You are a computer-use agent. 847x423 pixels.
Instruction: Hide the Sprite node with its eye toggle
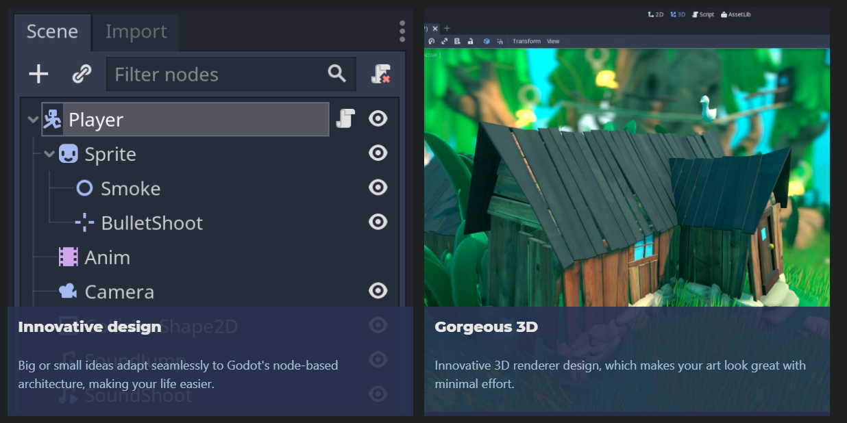point(378,153)
